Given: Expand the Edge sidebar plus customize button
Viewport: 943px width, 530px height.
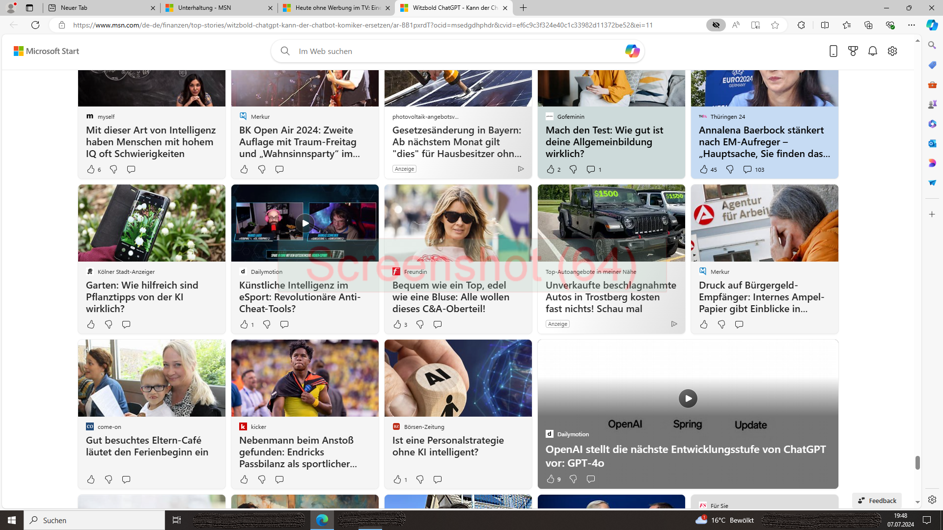Looking at the screenshot, I should pyautogui.click(x=932, y=214).
